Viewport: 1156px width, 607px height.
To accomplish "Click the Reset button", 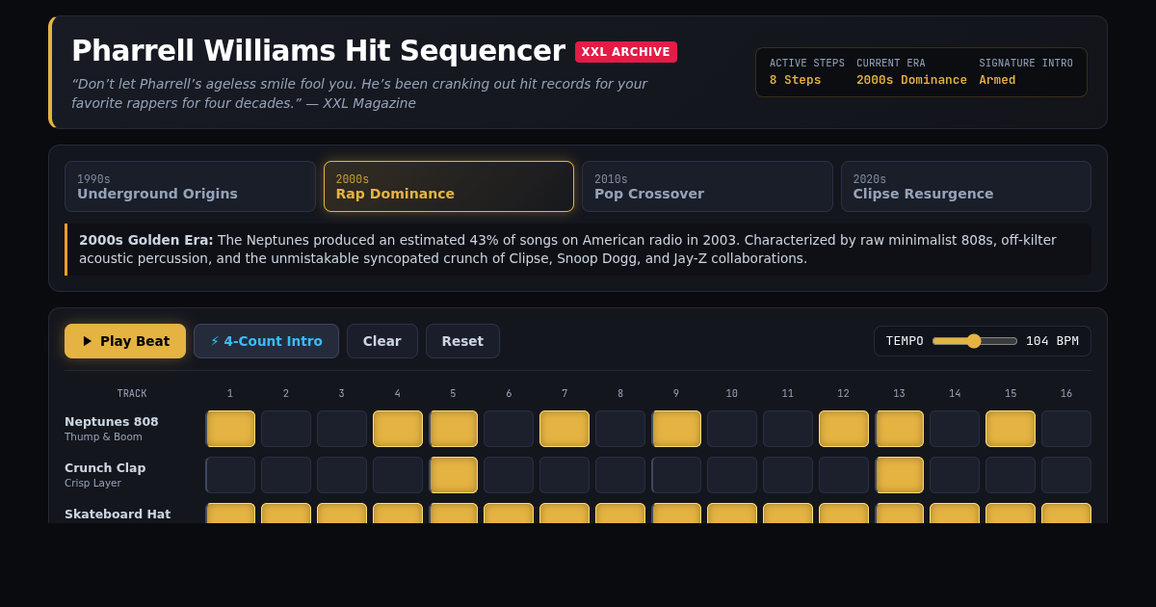I will (462, 341).
